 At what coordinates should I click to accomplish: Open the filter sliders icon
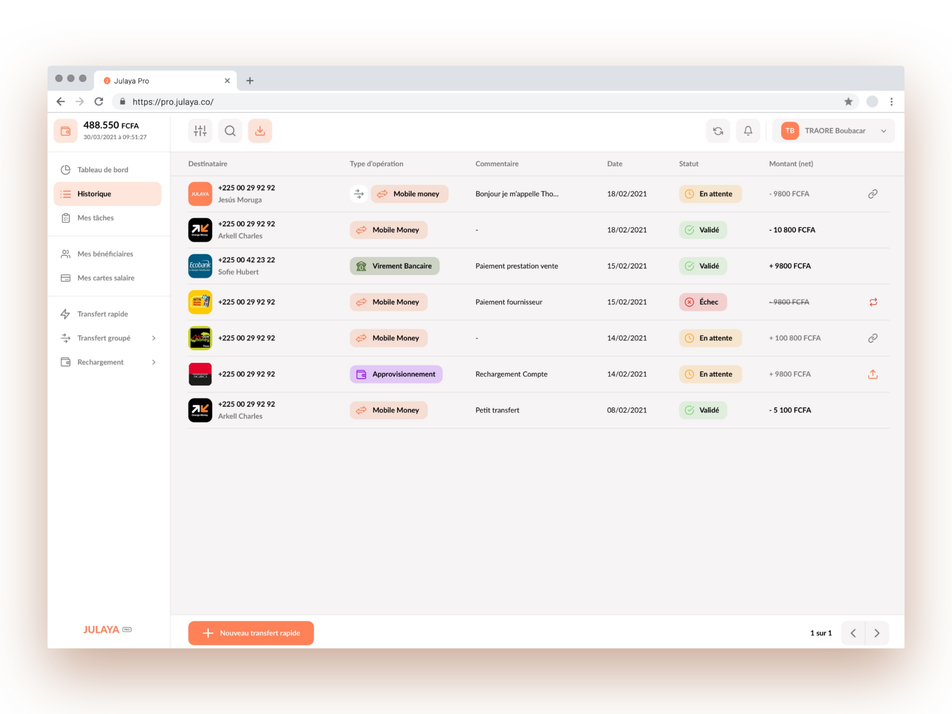click(x=200, y=131)
